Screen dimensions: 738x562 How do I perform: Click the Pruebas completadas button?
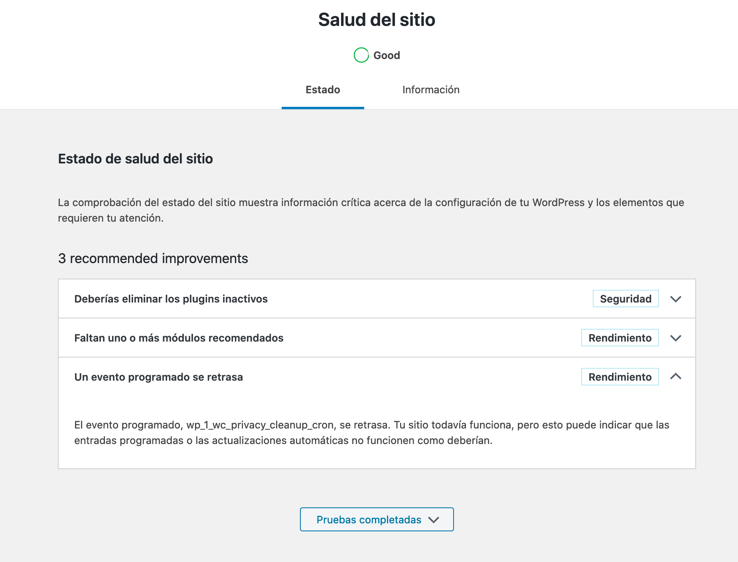tap(377, 519)
